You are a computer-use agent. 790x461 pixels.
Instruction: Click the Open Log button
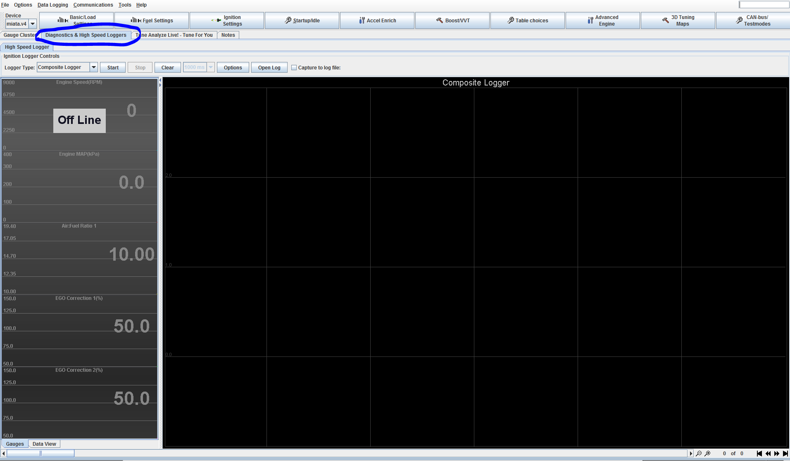pos(269,68)
